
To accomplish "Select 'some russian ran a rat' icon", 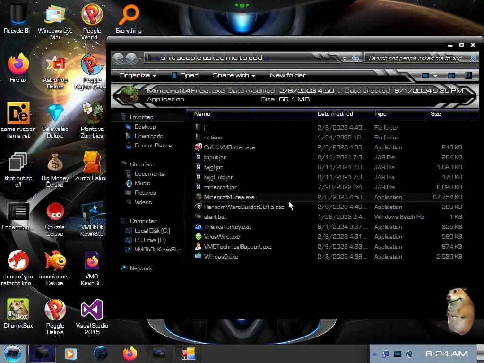I will (18, 121).
